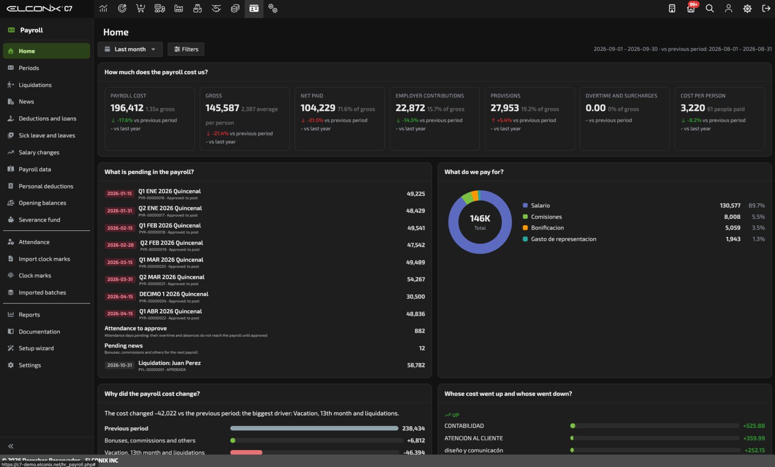Screen dimensions: 775x467
Task: Open Severance fund in sidebar
Action: click(x=46, y=220)
